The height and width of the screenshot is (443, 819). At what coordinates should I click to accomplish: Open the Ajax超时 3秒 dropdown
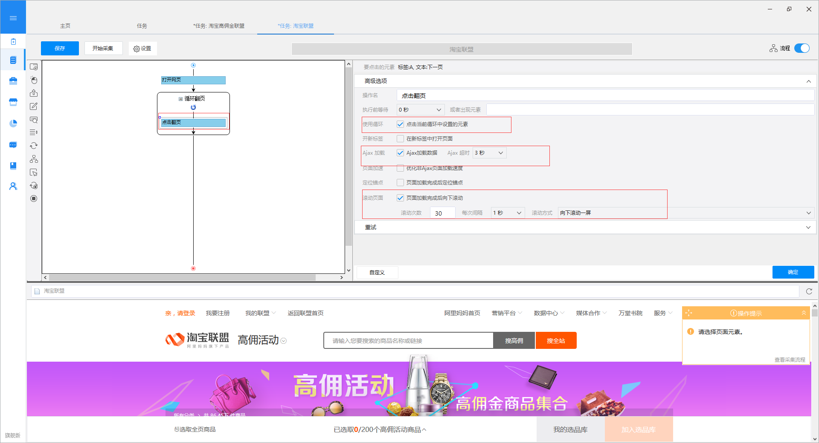point(489,153)
